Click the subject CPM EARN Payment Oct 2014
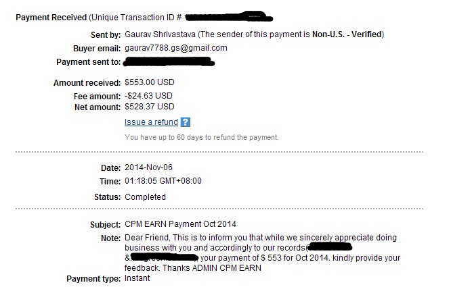 [180, 224]
